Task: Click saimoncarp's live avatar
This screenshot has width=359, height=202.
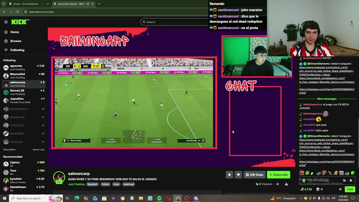Action: coord(59,178)
